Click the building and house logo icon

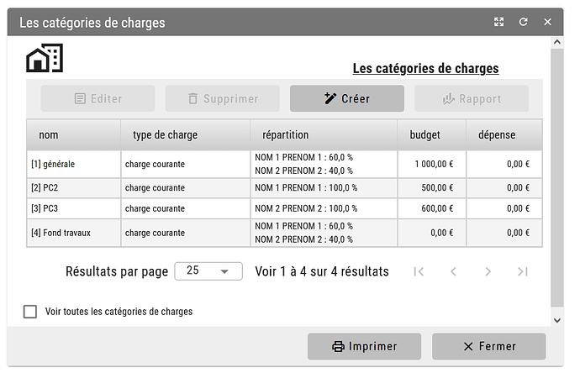[x=45, y=58]
